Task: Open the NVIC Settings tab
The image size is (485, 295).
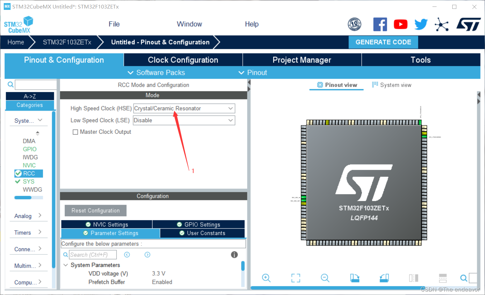Action: click(x=107, y=224)
